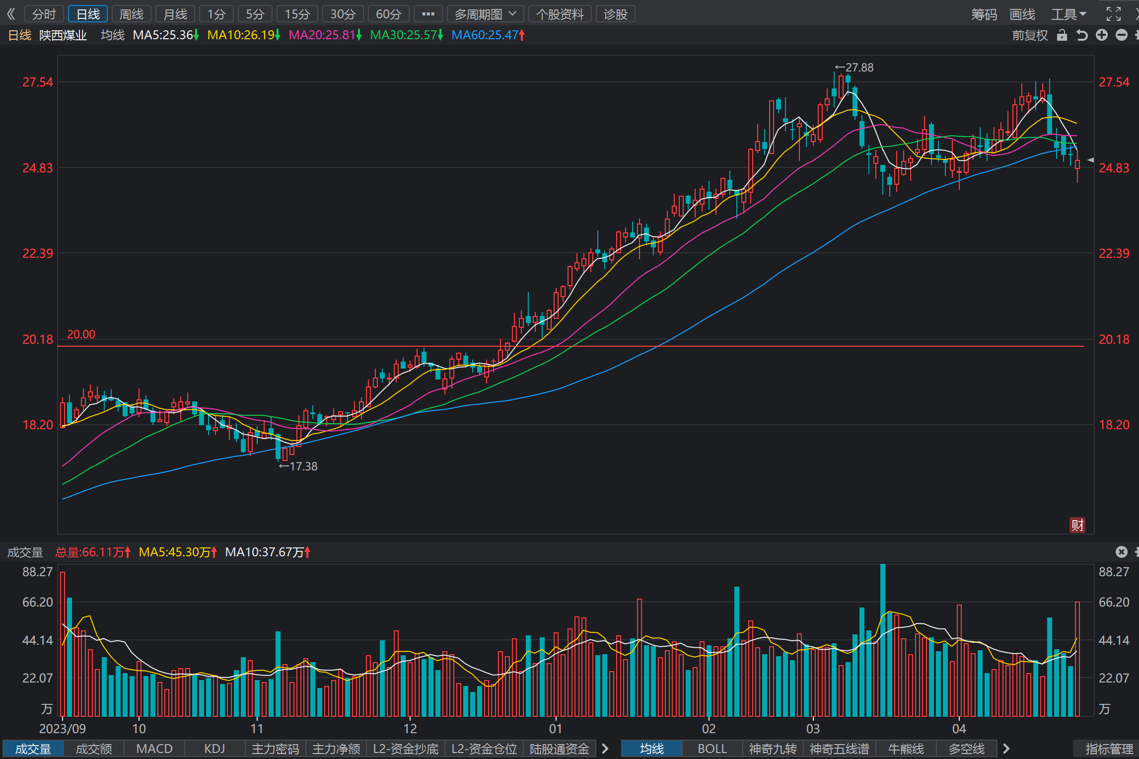This screenshot has height=759, width=1139.
Task: Open the 个股资料 stock info button
Action: [x=560, y=14]
